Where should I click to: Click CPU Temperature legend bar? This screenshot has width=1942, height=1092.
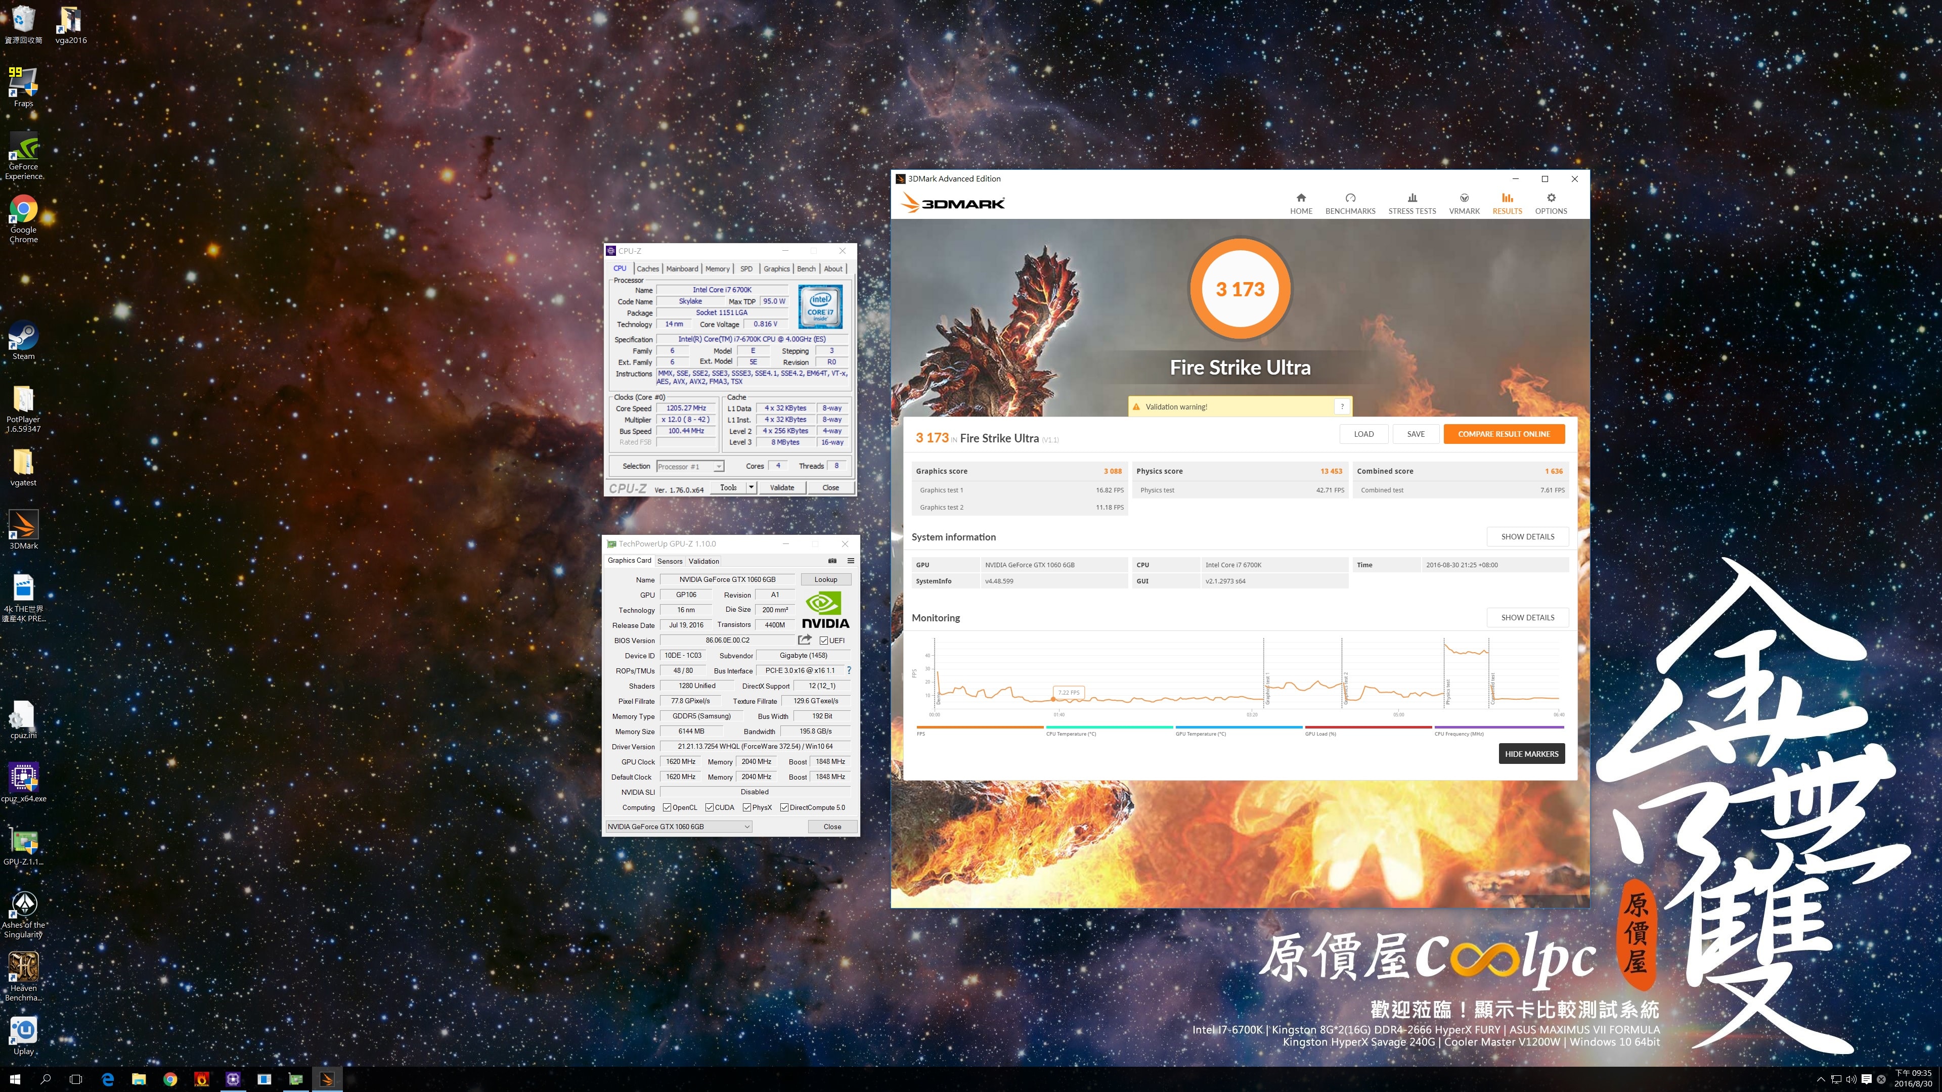pyautogui.click(x=1109, y=727)
